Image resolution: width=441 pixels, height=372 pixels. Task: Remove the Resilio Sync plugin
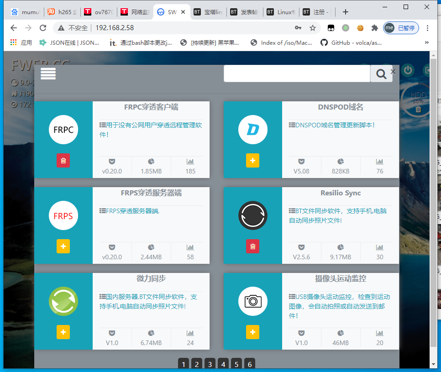[252, 246]
